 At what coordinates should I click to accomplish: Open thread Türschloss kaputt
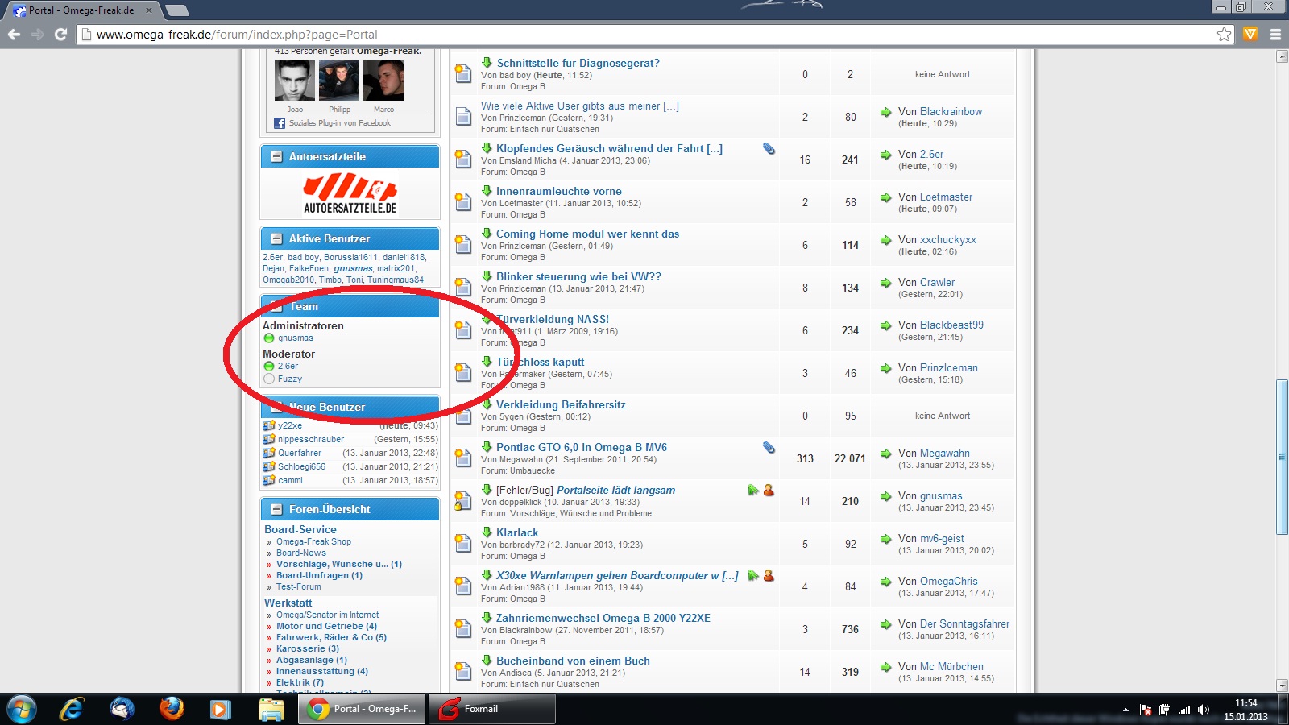click(x=540, y=362)
